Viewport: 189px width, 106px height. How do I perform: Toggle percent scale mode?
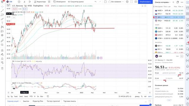click(x=142, y=96)
